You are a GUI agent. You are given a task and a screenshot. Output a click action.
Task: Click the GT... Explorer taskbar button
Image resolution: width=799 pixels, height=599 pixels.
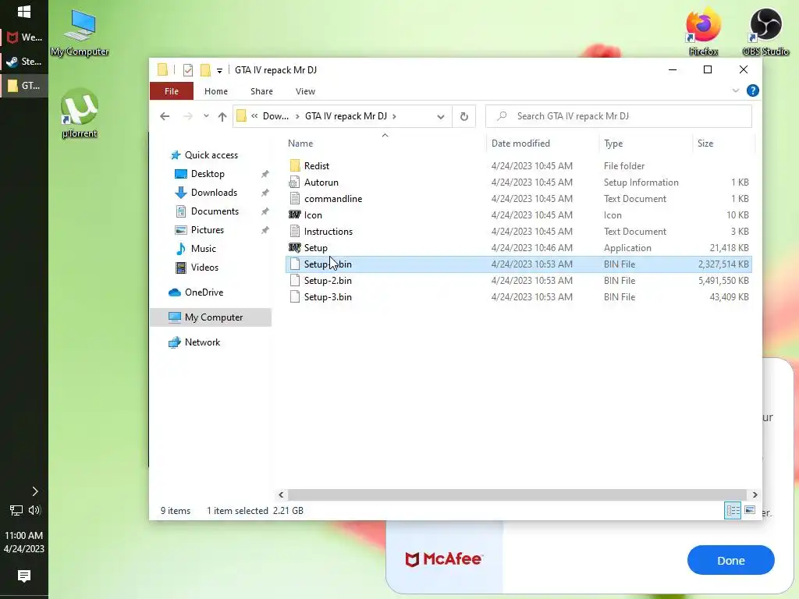(x=24, y=86)
